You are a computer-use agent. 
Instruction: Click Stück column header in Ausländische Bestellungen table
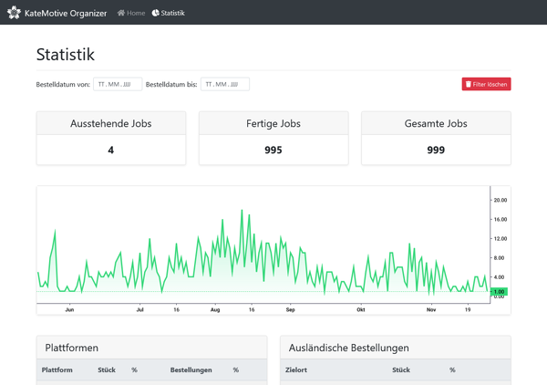coord(401,369)
